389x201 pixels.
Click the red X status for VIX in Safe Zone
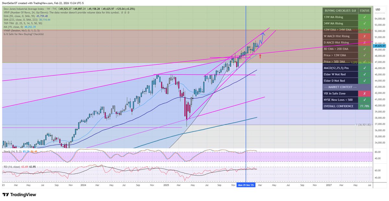(x=364, y=93)
